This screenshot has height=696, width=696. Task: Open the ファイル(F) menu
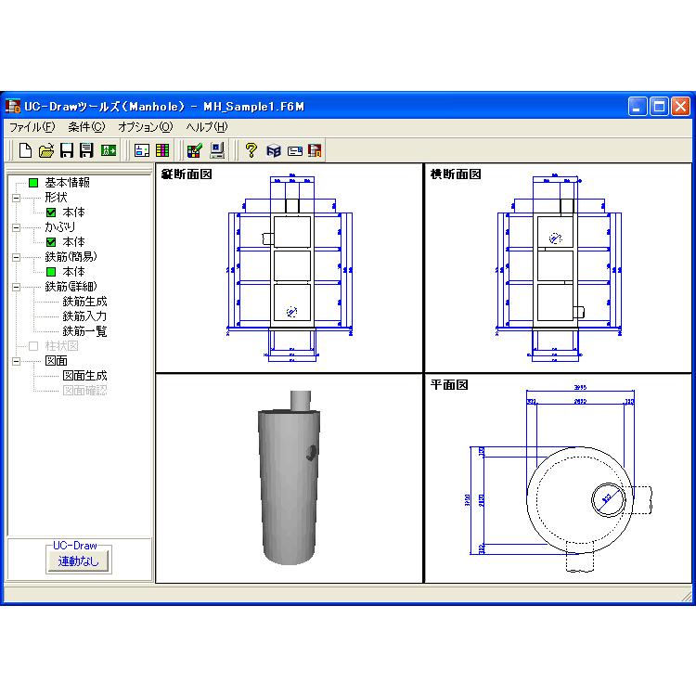click(x=32, y=127)
